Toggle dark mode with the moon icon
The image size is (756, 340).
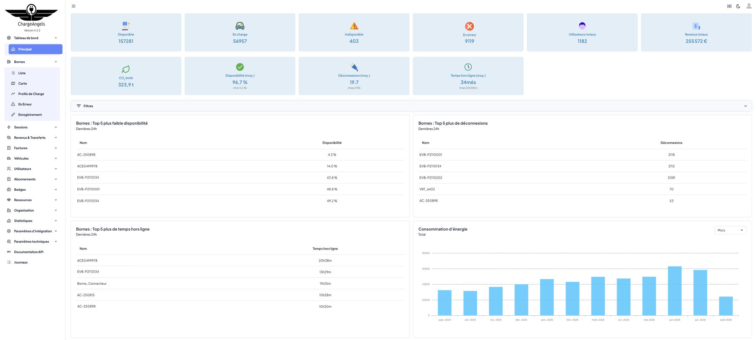[738, 6]
